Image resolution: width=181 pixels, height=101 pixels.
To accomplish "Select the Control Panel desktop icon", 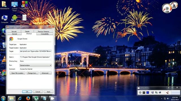I will coord(14,6).
